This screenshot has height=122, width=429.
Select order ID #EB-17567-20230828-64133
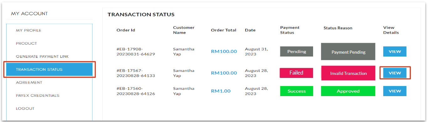(136, 73)
